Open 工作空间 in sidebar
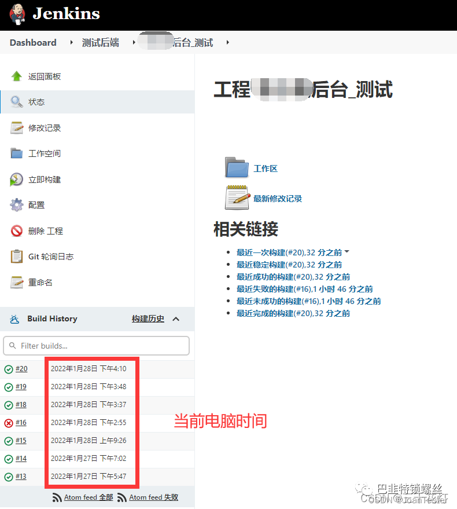Screen dimensions: 457x509 pyautogui.click(x=45, y=153)
